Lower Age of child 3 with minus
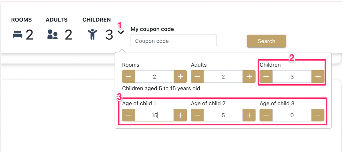This screenshot has width=342, height=152. coord(266,115)
